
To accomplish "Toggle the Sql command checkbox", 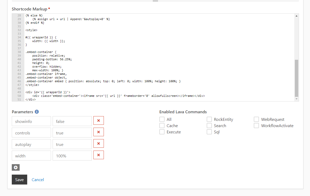I will tap(209, 132).
